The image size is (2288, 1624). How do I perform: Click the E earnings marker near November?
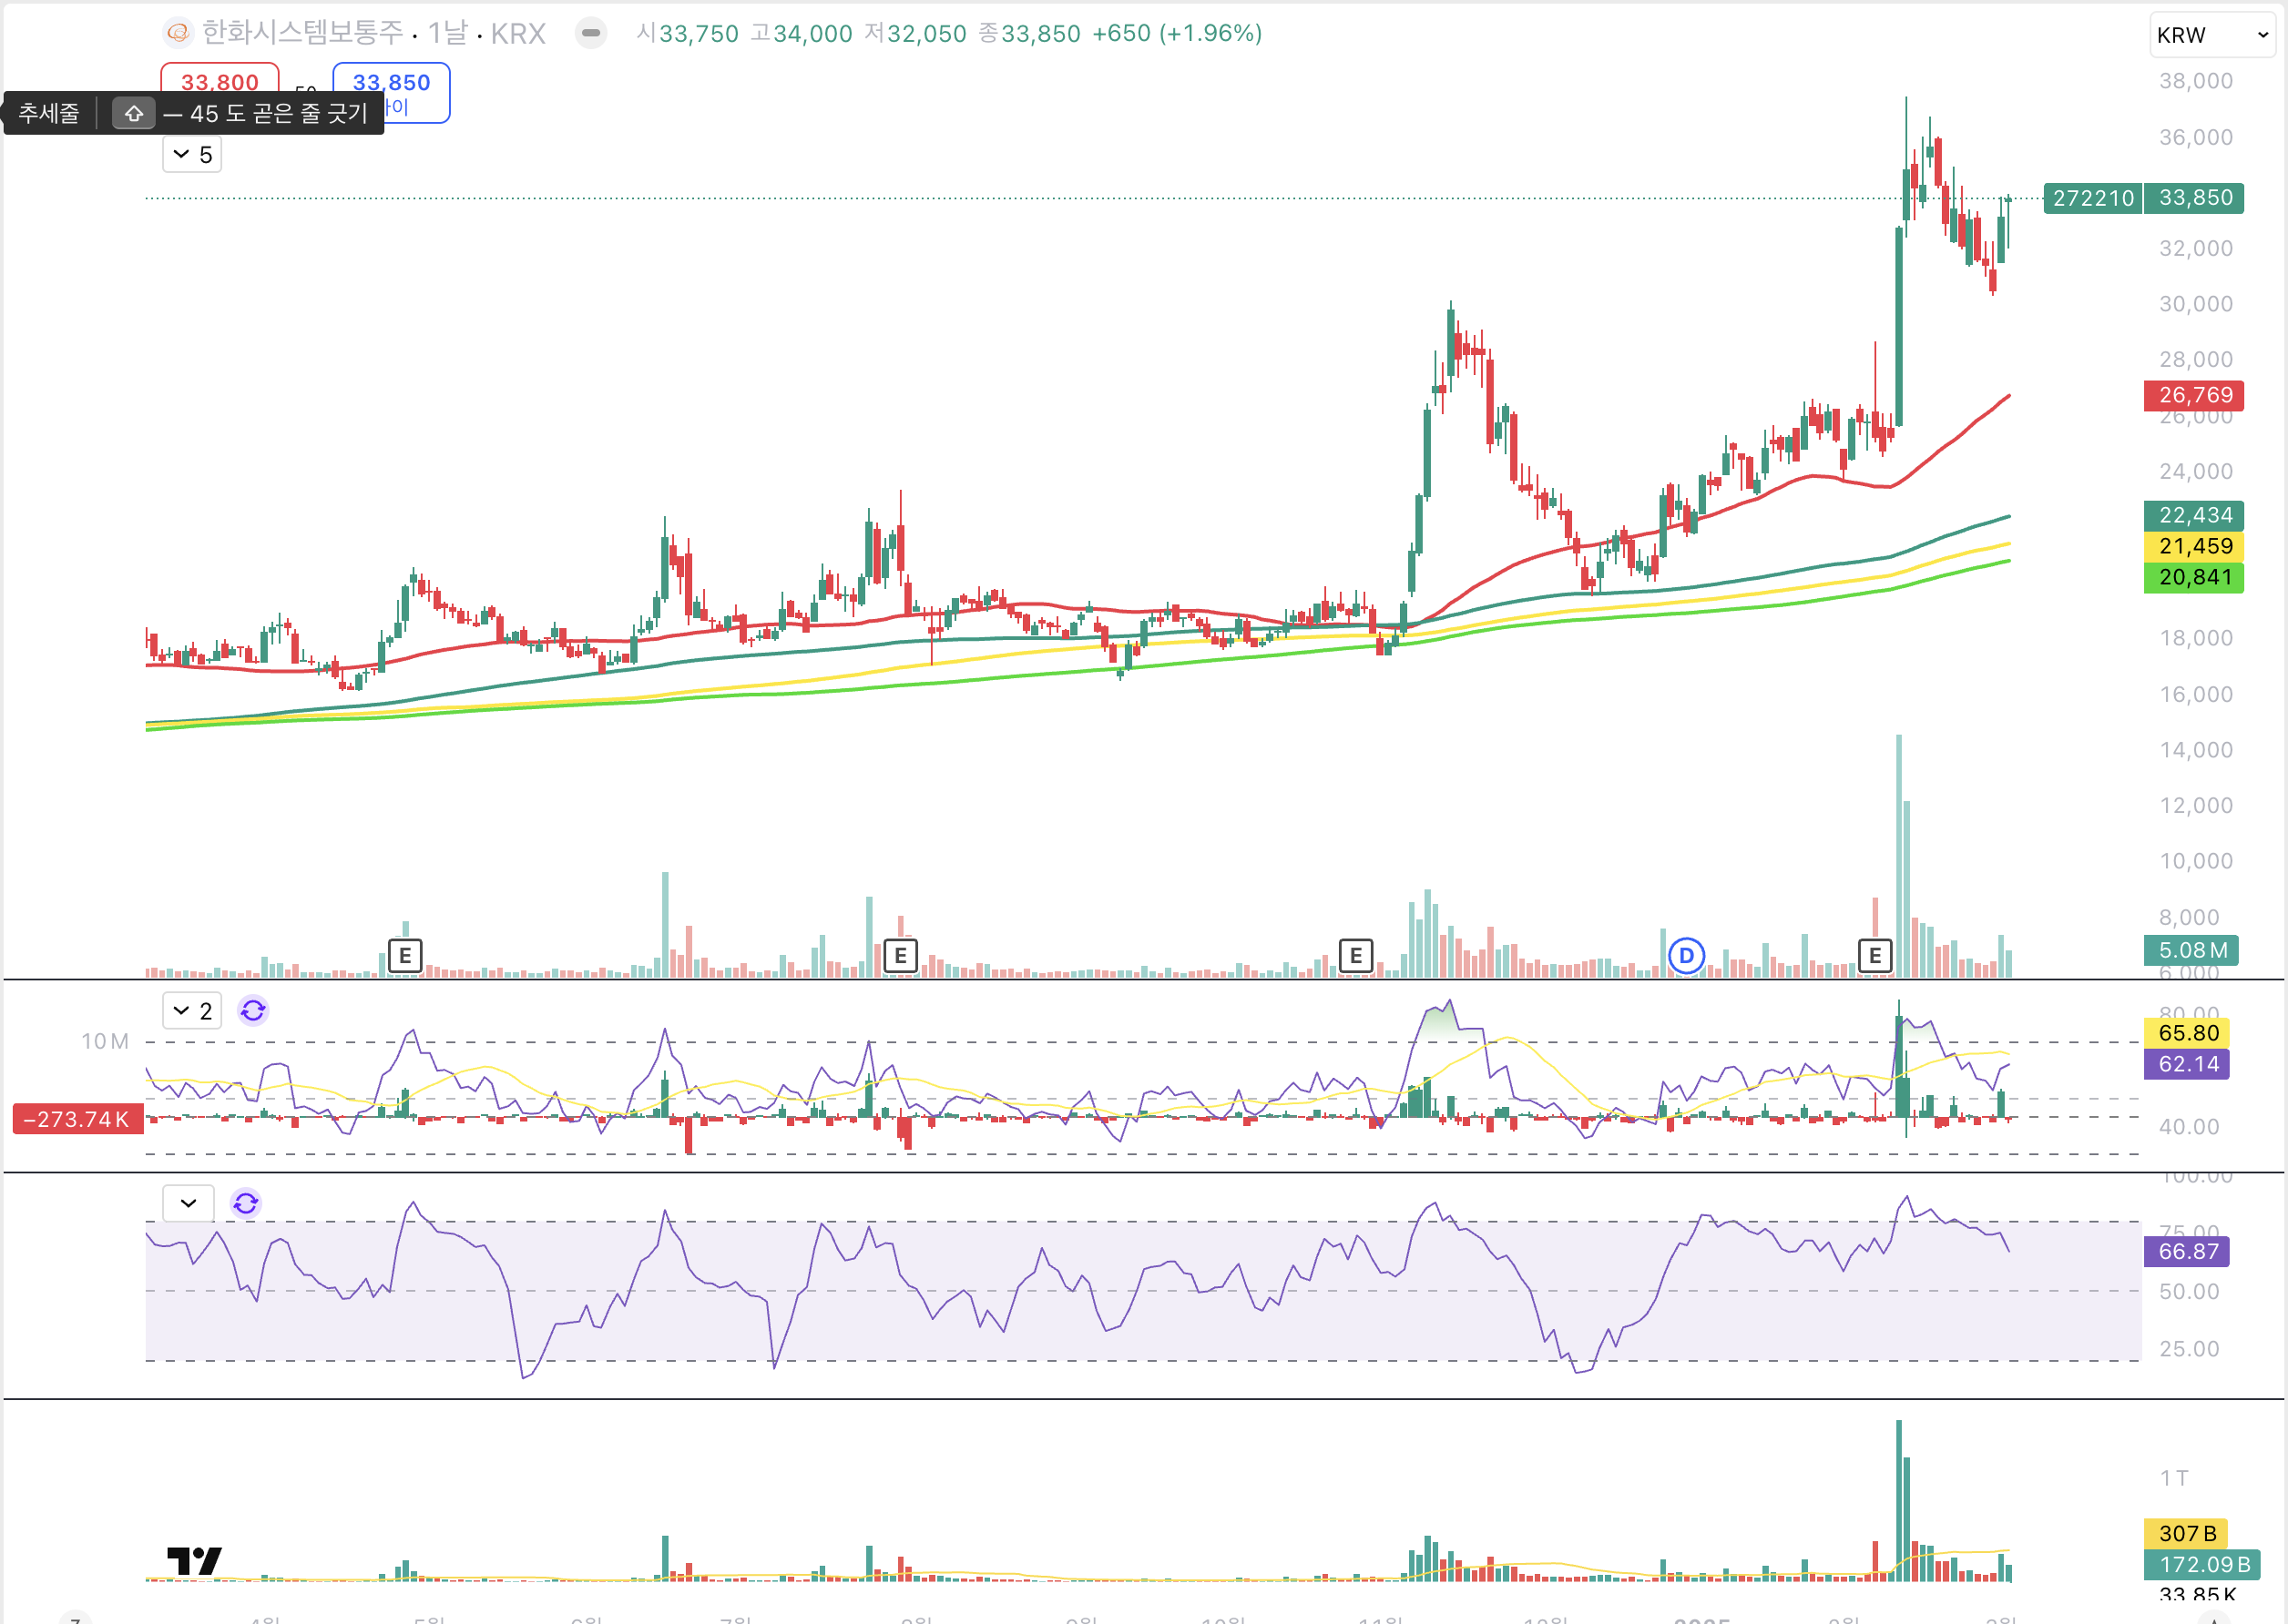[1355, 955]
